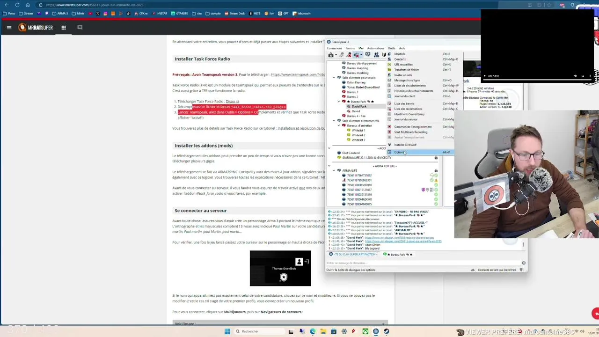
Task: Open the emoji picker in TeamSpeak chat
Action: pyautogui.click(x=524, y=263)
